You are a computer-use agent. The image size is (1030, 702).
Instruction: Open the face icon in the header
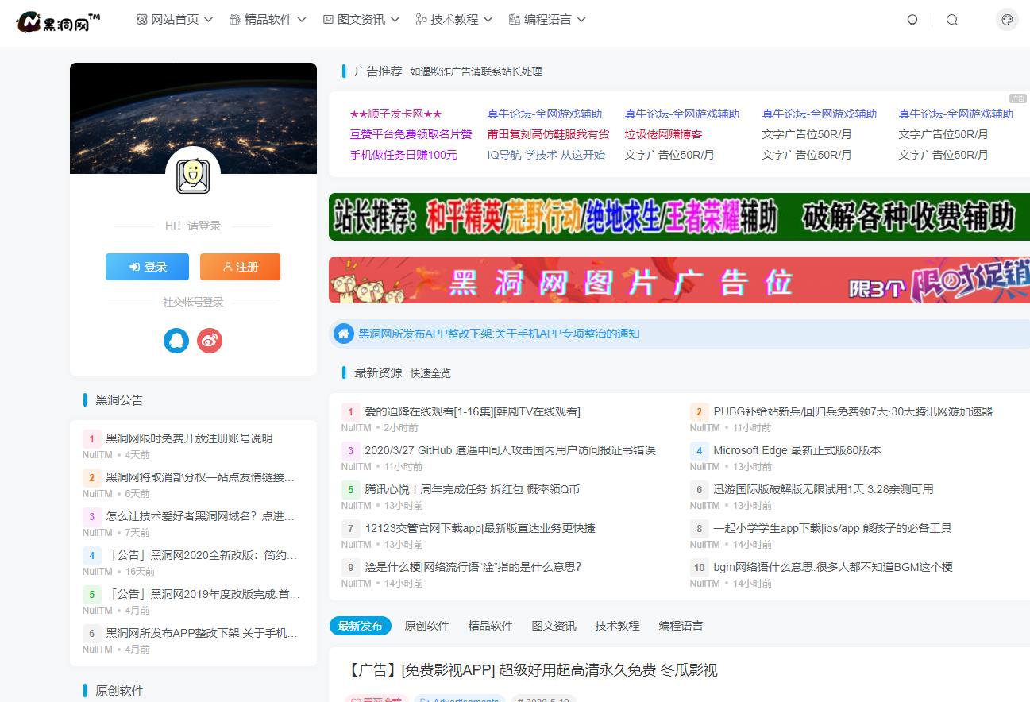[912, 20]
